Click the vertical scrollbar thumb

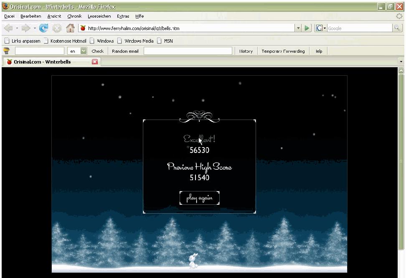coord(401,161)
